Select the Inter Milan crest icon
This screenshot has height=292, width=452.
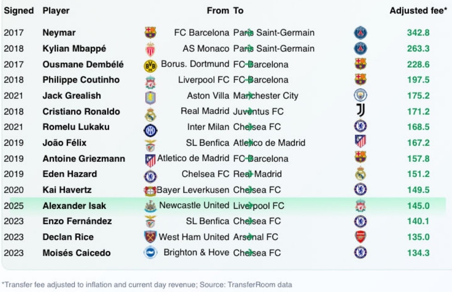coord(150,128)
